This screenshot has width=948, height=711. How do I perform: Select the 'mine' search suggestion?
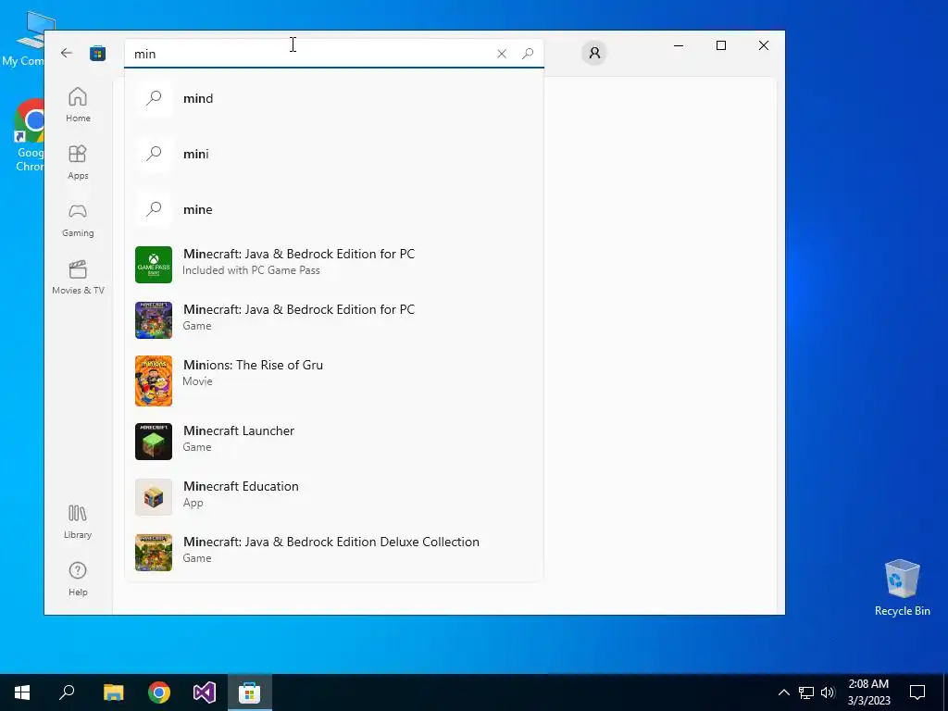pyautogui.click(x=333, y=209)
